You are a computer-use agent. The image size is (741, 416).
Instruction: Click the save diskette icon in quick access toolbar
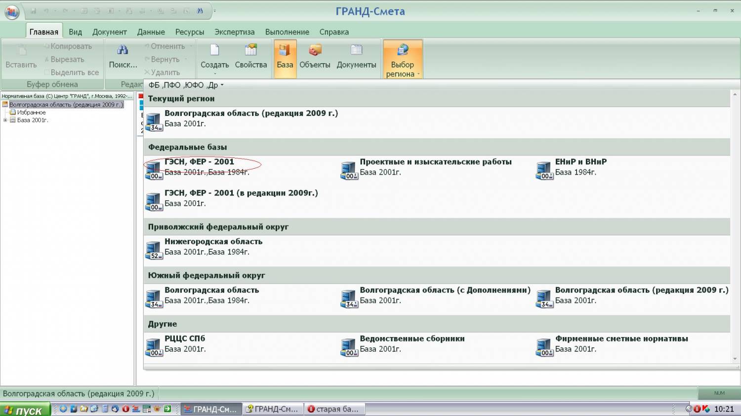34,10
